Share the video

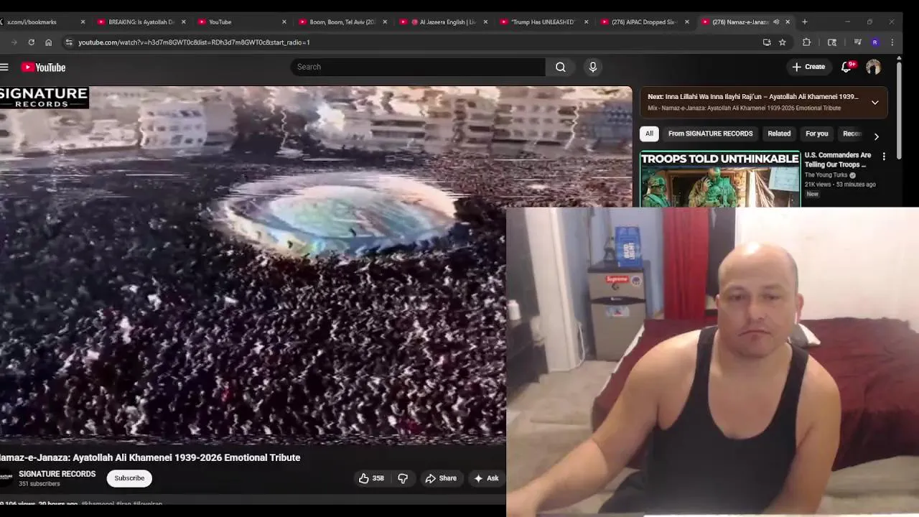click(x=441, y=478)
